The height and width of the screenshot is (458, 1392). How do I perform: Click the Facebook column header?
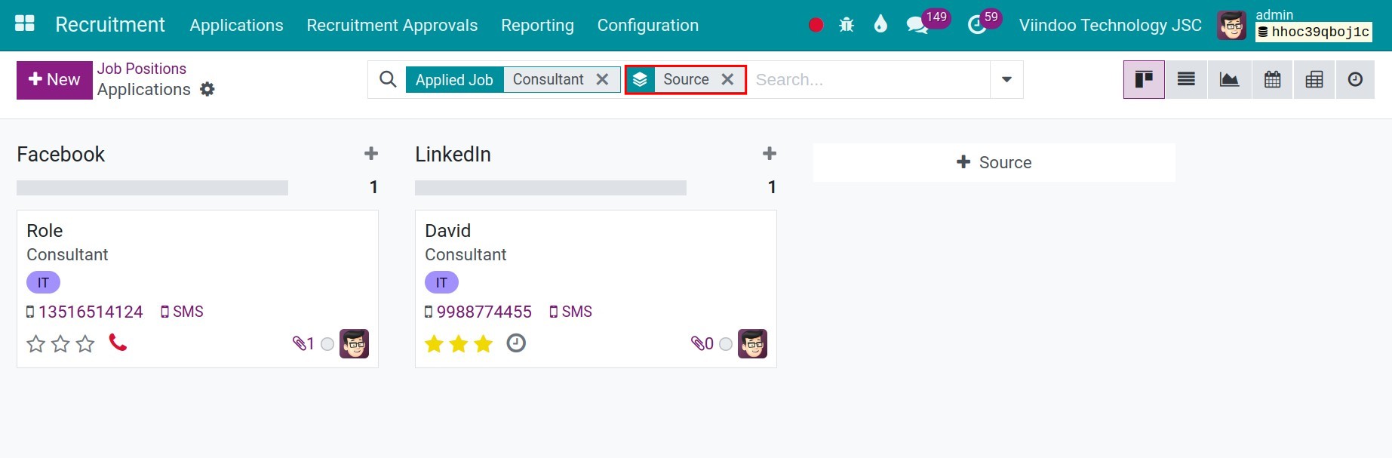61,154
